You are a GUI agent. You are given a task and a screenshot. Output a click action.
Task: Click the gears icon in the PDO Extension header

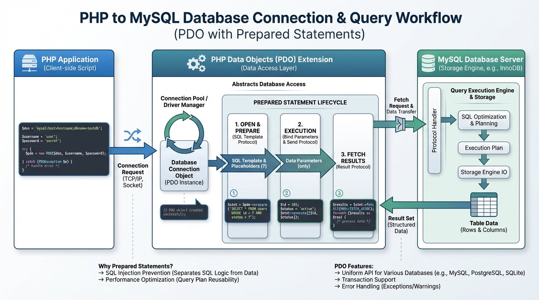coord(196,63)
